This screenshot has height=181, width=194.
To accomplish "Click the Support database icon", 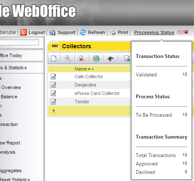I will pyautogui.click(x=52, y=32).
